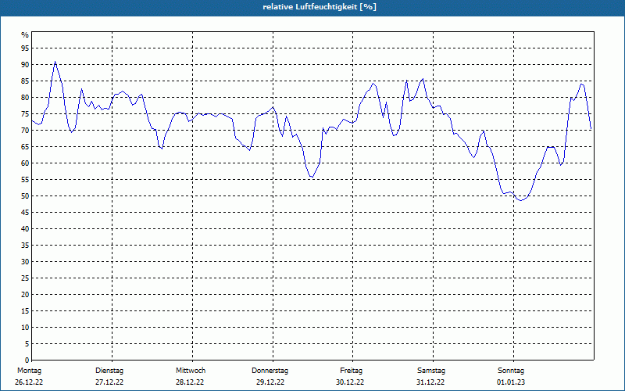Select the y-axis value 45
This screenshot has width=625, height=391.
click(25, 213)
